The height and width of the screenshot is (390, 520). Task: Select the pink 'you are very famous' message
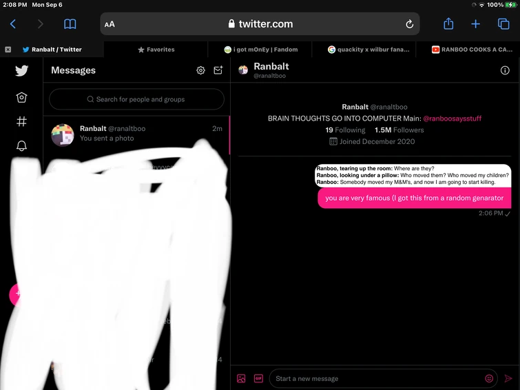click(415, 198)
